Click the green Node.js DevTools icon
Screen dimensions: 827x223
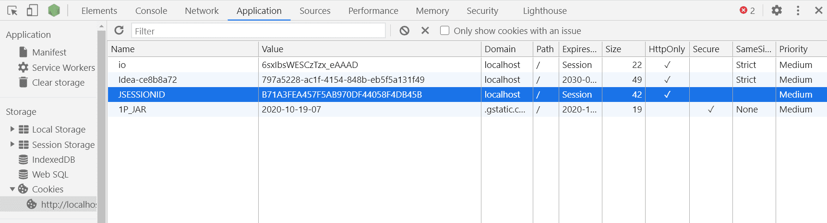point(54,11)
